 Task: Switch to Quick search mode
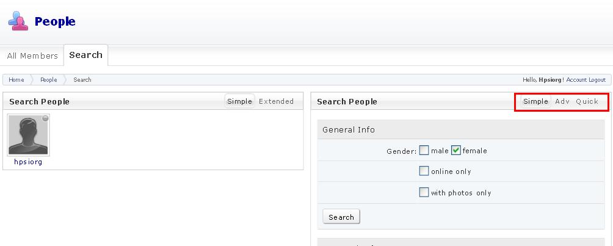(587, 101)
